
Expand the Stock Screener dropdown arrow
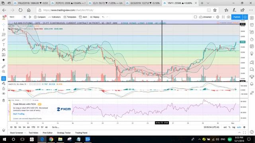[x=25, y=133]
